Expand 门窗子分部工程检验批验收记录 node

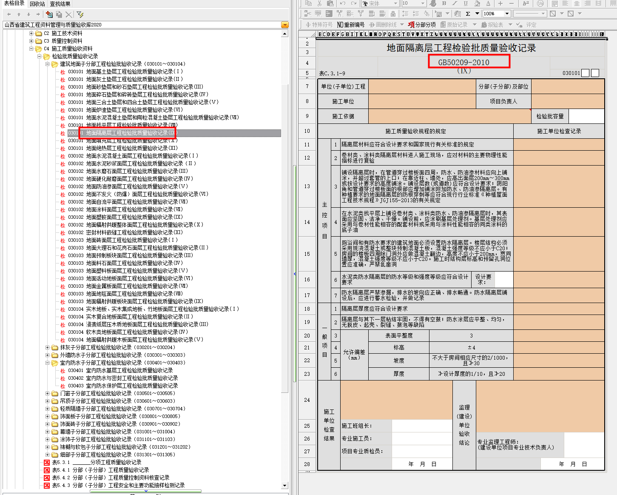(47, 393)
